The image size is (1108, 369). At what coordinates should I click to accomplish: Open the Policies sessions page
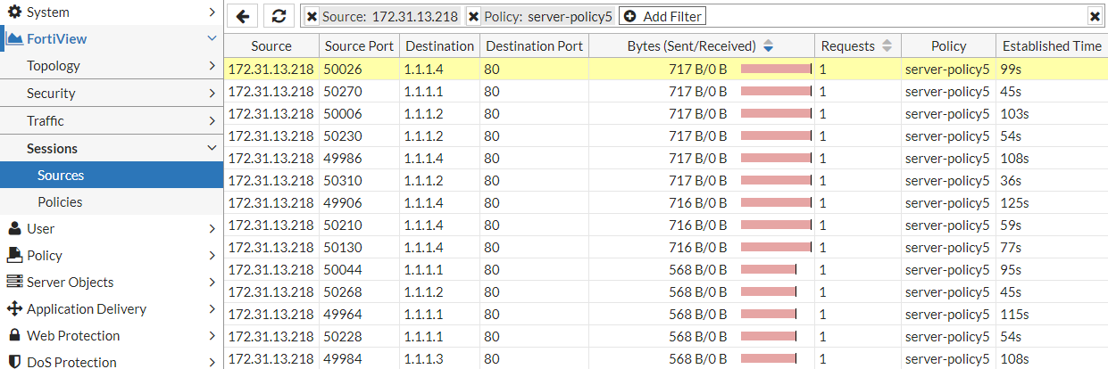pos(112,201)
